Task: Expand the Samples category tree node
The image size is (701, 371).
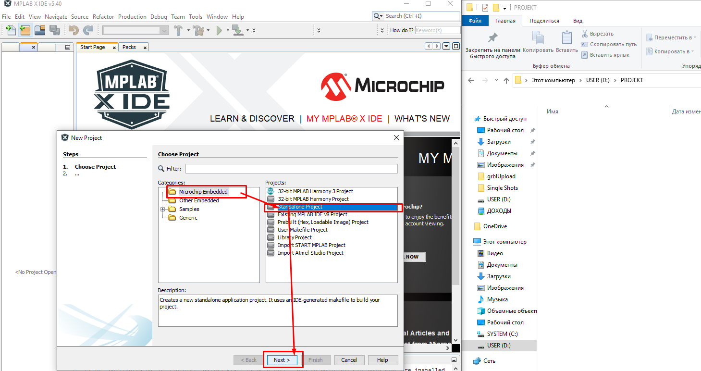Action: coord(162,209)
